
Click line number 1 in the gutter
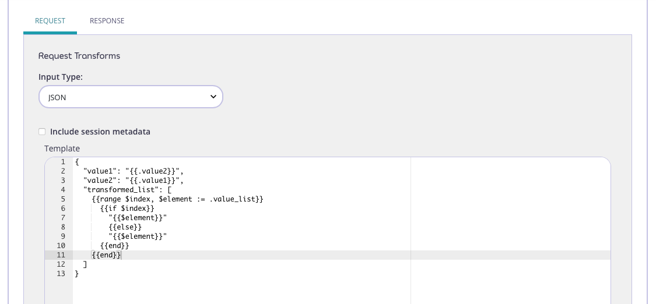coord(62,162)
